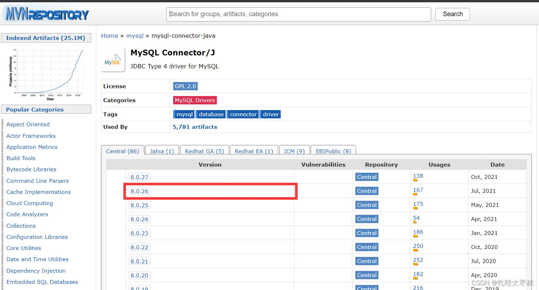Focus the artifact search input field

click(299, 14)
